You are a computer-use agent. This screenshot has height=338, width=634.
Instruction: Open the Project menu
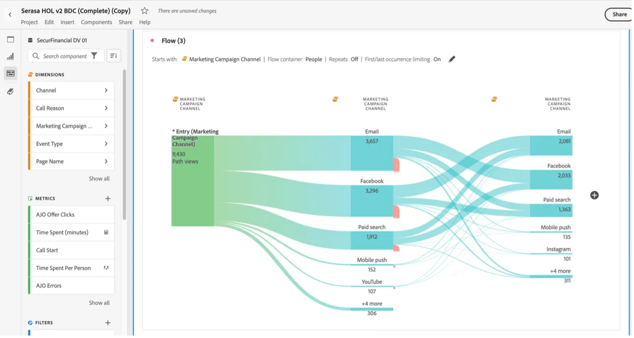click(x=29, y=22)
